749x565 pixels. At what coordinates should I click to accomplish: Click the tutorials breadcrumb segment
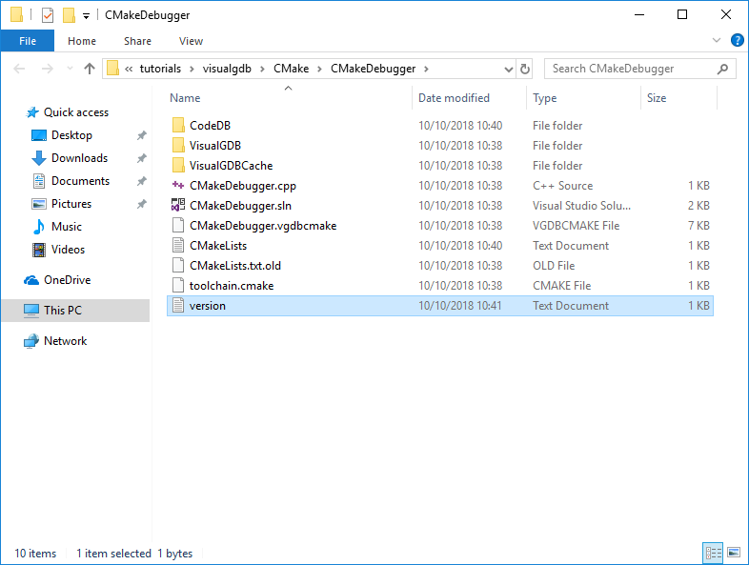coord(160,69)
